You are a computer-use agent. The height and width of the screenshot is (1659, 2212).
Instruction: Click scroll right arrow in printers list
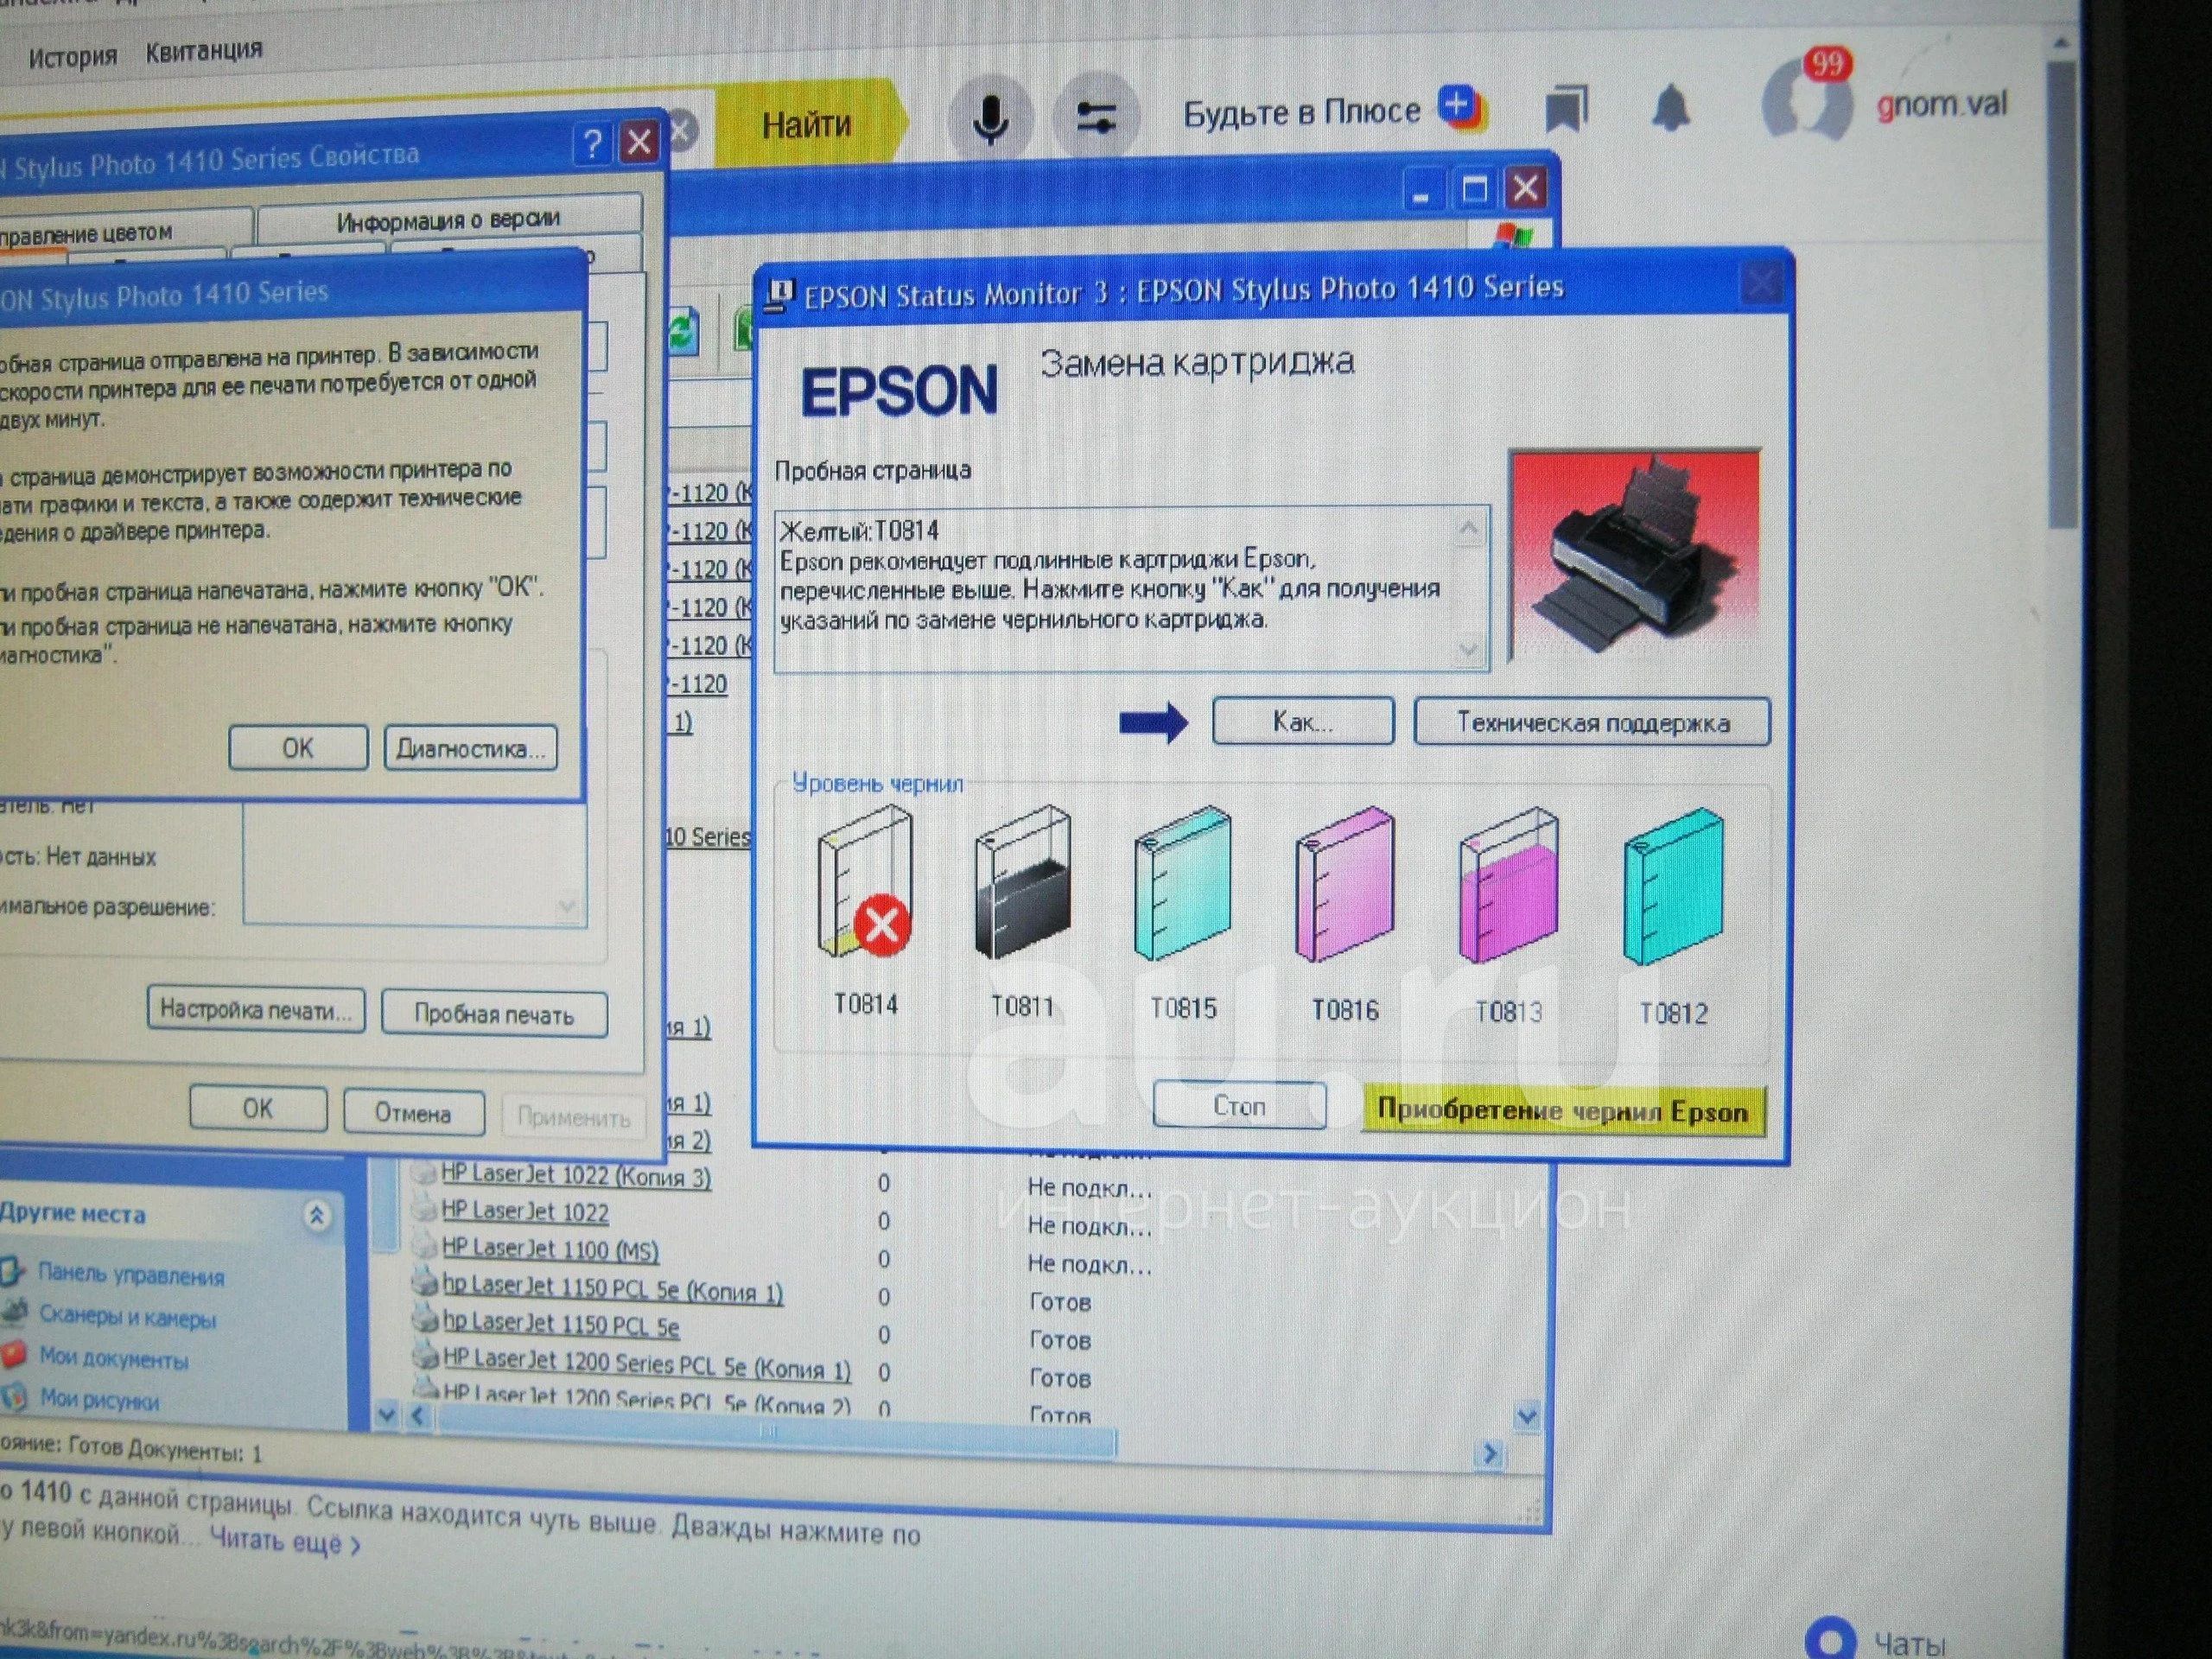pyautogui.click(x=1490, y=1453)
